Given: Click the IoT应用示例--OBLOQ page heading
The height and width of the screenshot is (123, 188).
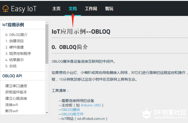Looking at the screenshot, I should pyautogui.click(x=81, y=32).
